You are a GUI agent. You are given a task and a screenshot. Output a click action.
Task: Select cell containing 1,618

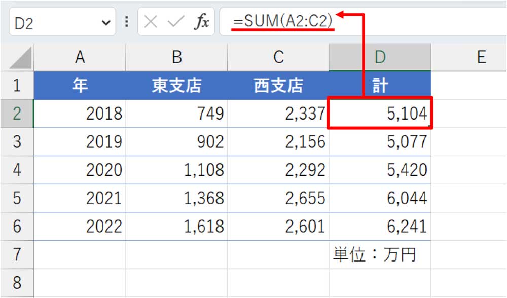(176, 226)
